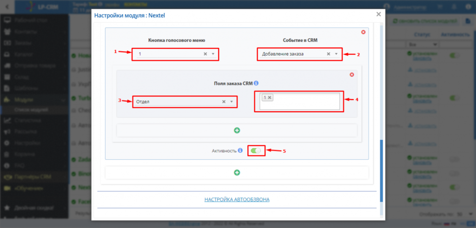Click the dialog's vertical scrollbar
The image size is (476, 228).
[x=382, y=170]
